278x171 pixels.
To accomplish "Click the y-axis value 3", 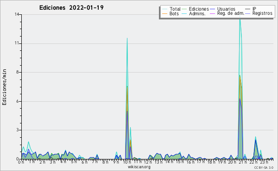I will tap(18, 130).
